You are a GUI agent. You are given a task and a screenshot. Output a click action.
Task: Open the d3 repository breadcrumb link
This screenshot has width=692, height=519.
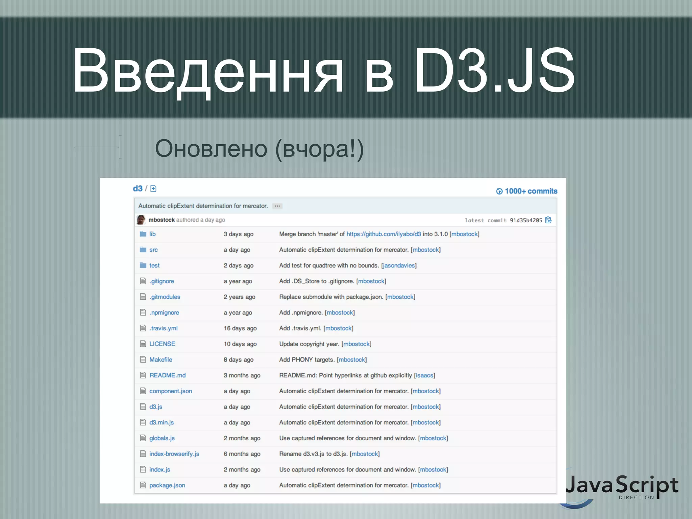point(138,189)
